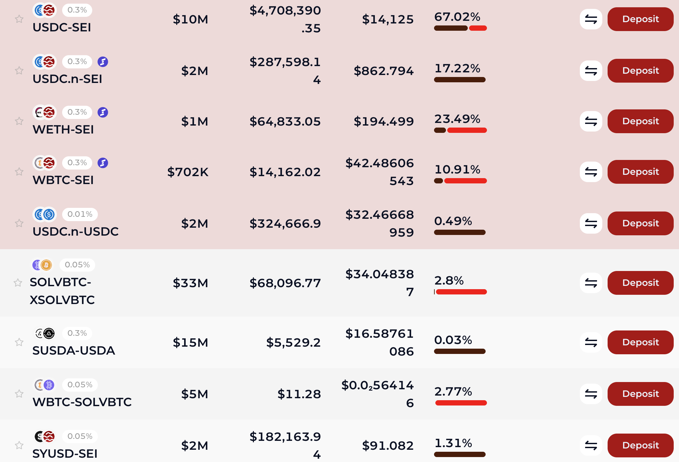Click purple badge icon in WBTC-SEI row
This screenshot has height=462, width=679.
pyautogui.click(x=103, y=163)
